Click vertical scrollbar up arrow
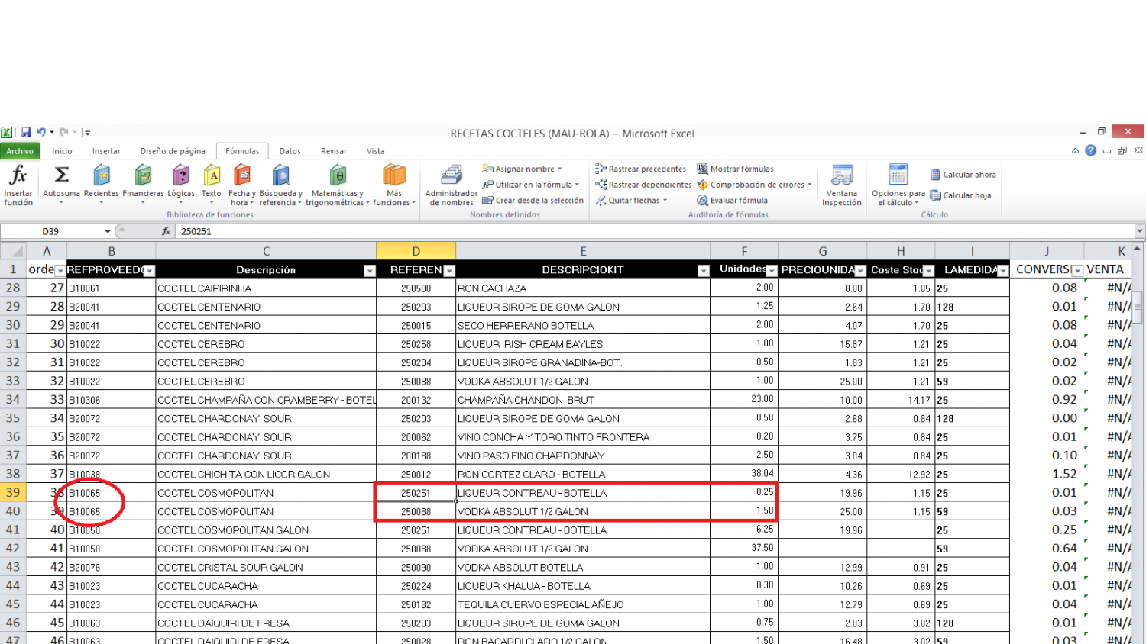 (1138, 249)
